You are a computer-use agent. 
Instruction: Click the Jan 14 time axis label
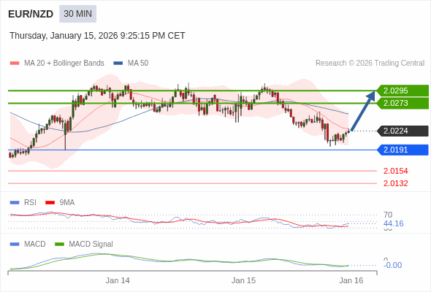coord(118,281)
